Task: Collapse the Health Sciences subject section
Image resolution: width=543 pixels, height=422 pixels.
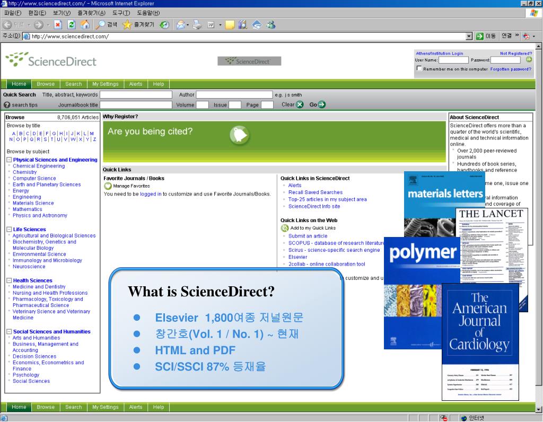Action: [x=10, y=280]
